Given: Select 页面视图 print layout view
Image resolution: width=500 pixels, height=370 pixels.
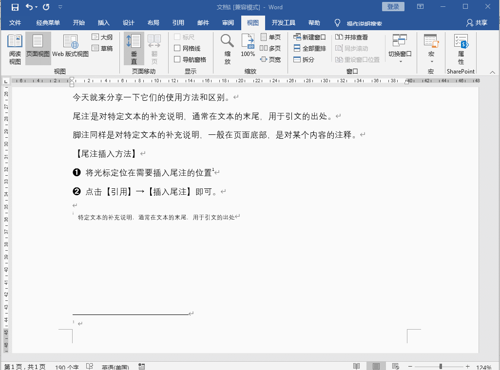Looking at the screenshot, I should 38,49.
